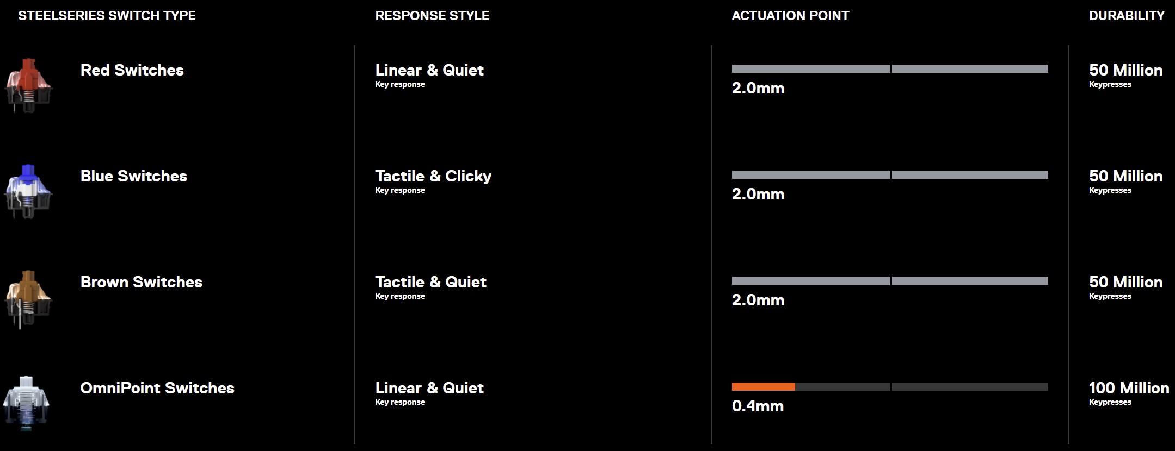
Task: Click the Response Style column header
Action: pyautogui.click(x=432, y=16)
